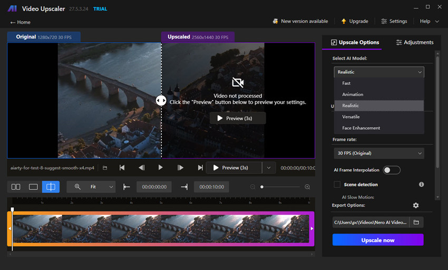Set trim start point icon

(x=126, y=187)
